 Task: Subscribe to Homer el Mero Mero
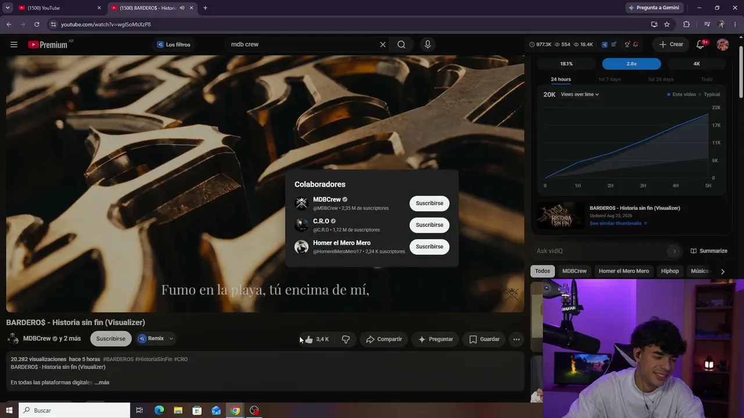point(430,247)
